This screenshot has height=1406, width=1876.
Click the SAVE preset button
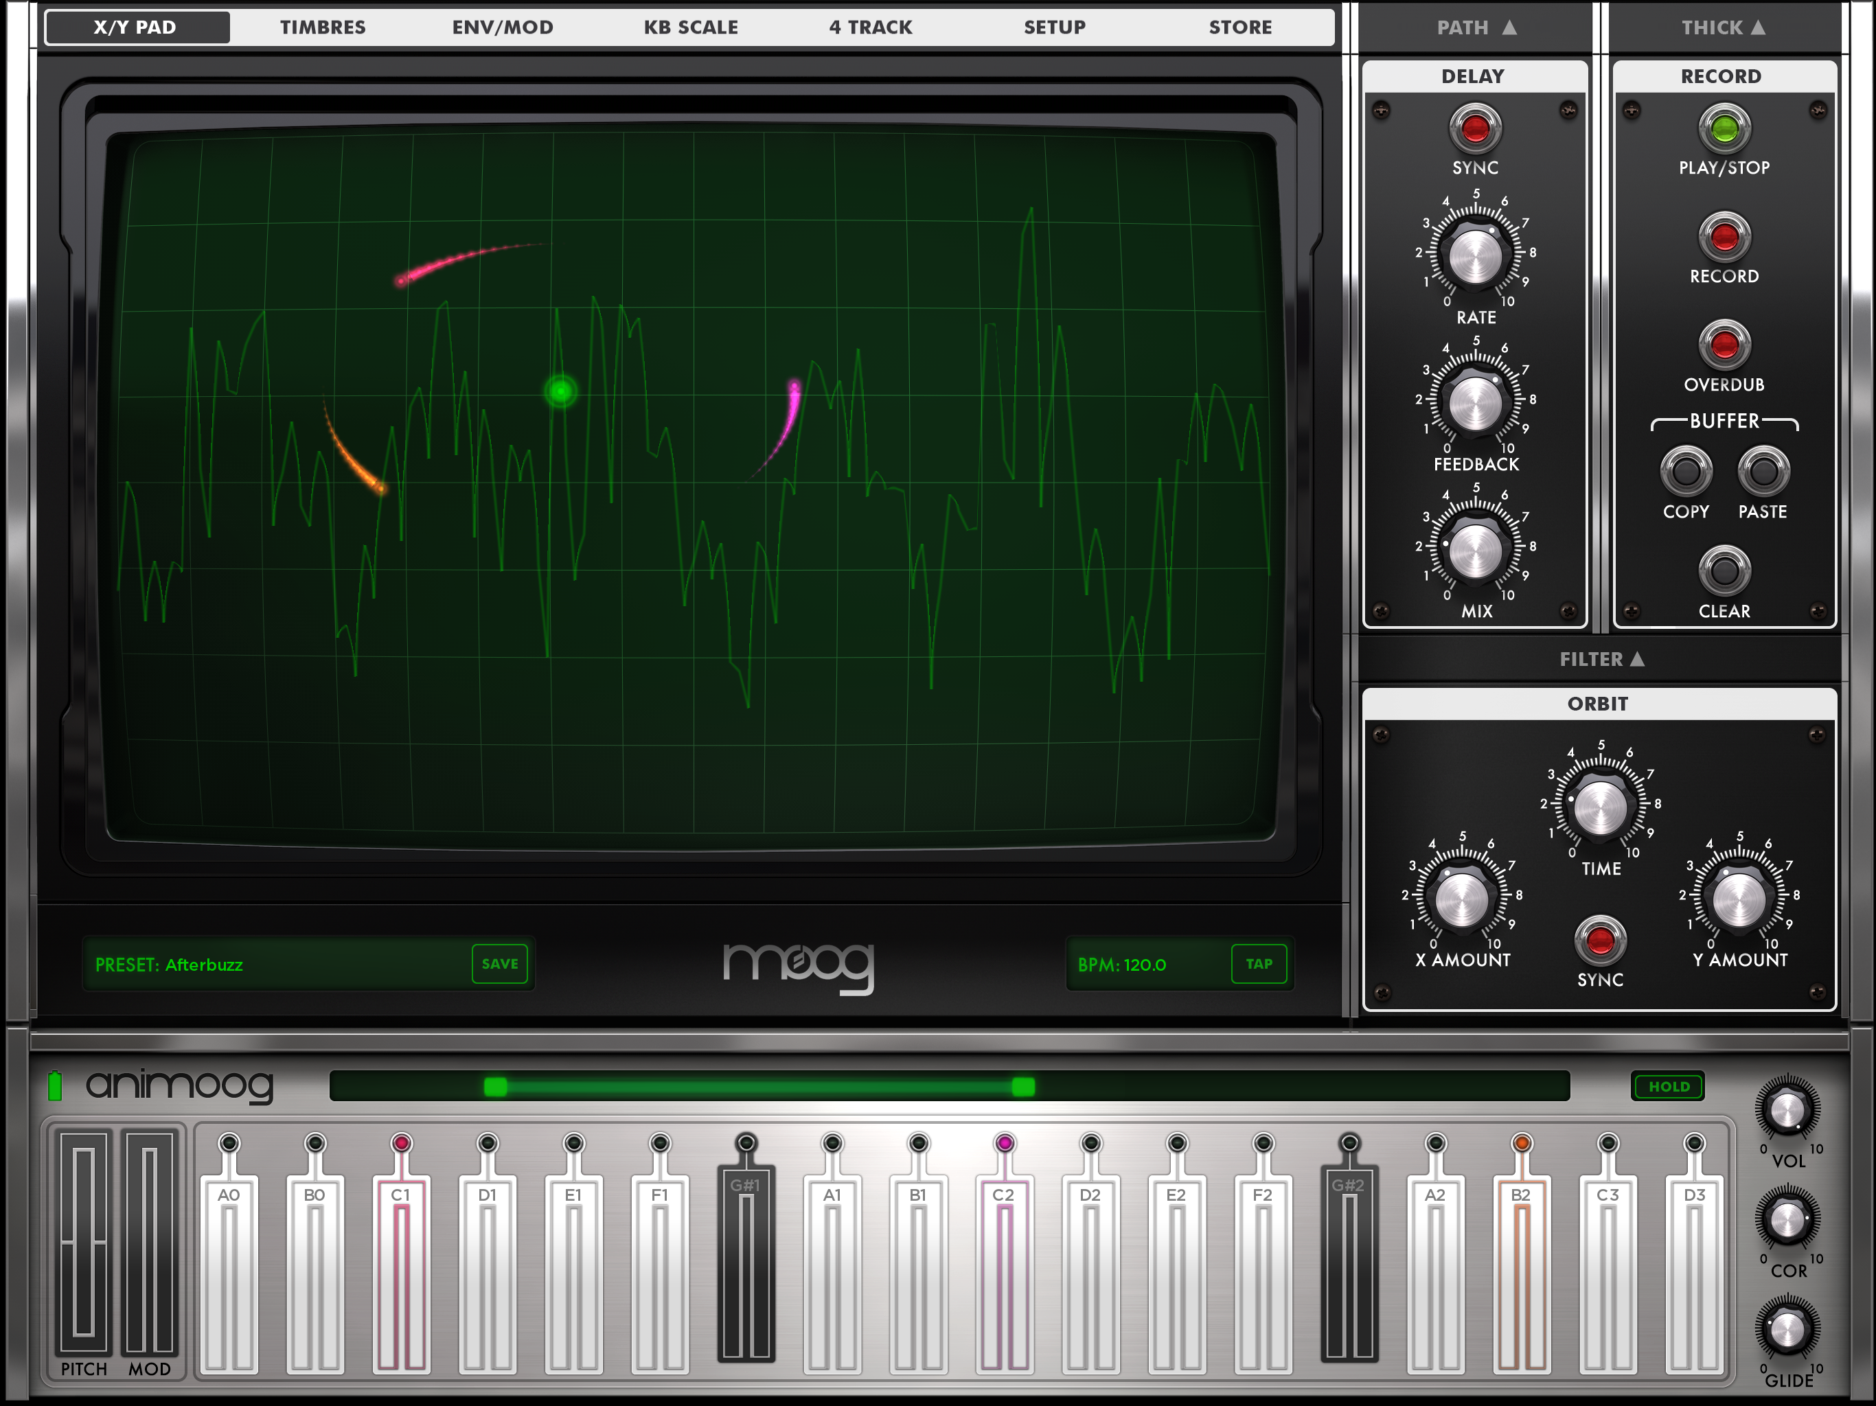click(499, 963)
